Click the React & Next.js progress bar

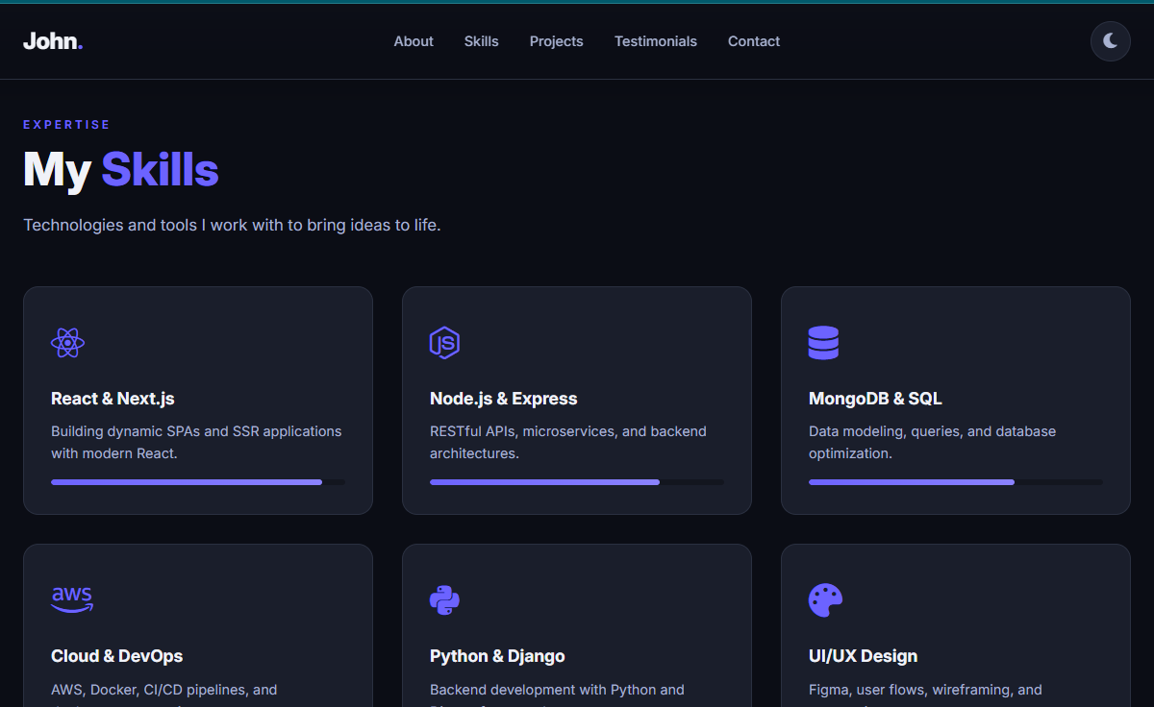197,482
